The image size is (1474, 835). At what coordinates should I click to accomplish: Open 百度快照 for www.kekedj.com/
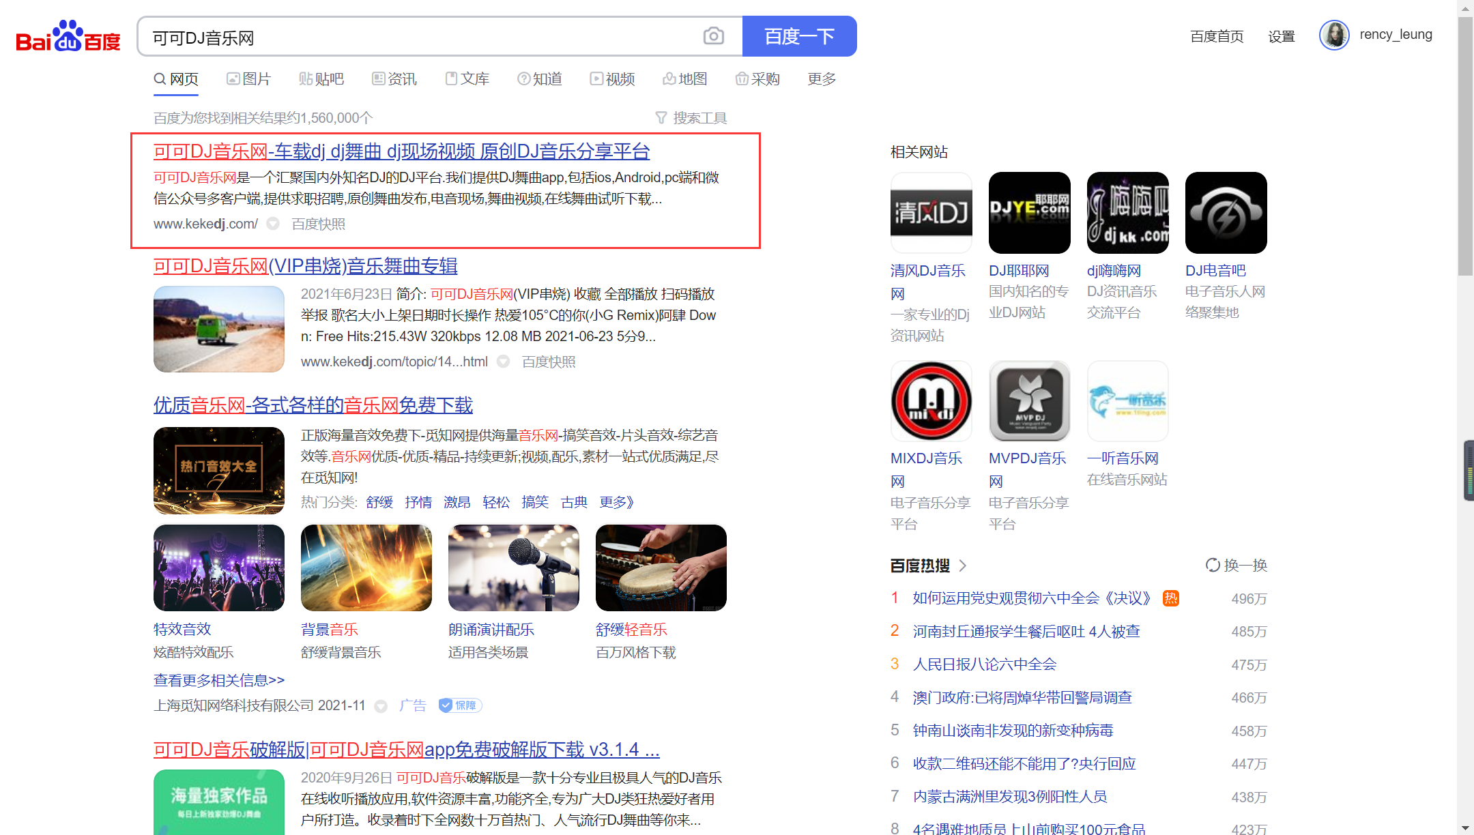click(318, 224)
